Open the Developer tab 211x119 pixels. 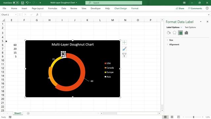tap(96, 8)
